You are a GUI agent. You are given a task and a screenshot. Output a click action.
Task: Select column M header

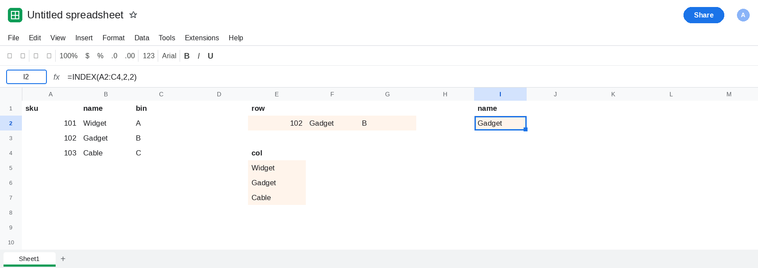tap(729, 94)
